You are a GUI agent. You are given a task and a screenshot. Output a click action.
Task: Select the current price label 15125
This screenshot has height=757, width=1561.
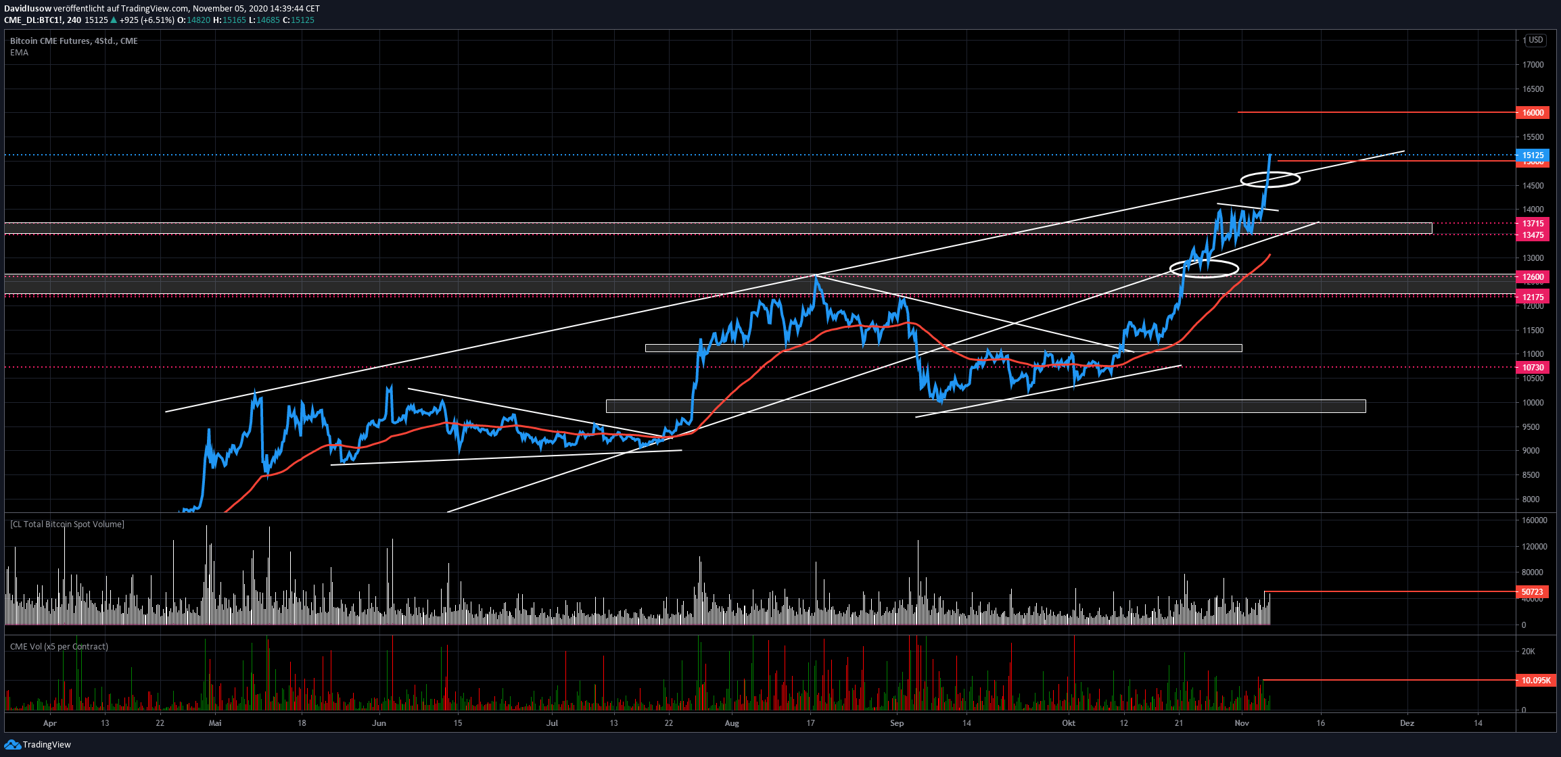pyautogui.click(x=1533, y=155)
